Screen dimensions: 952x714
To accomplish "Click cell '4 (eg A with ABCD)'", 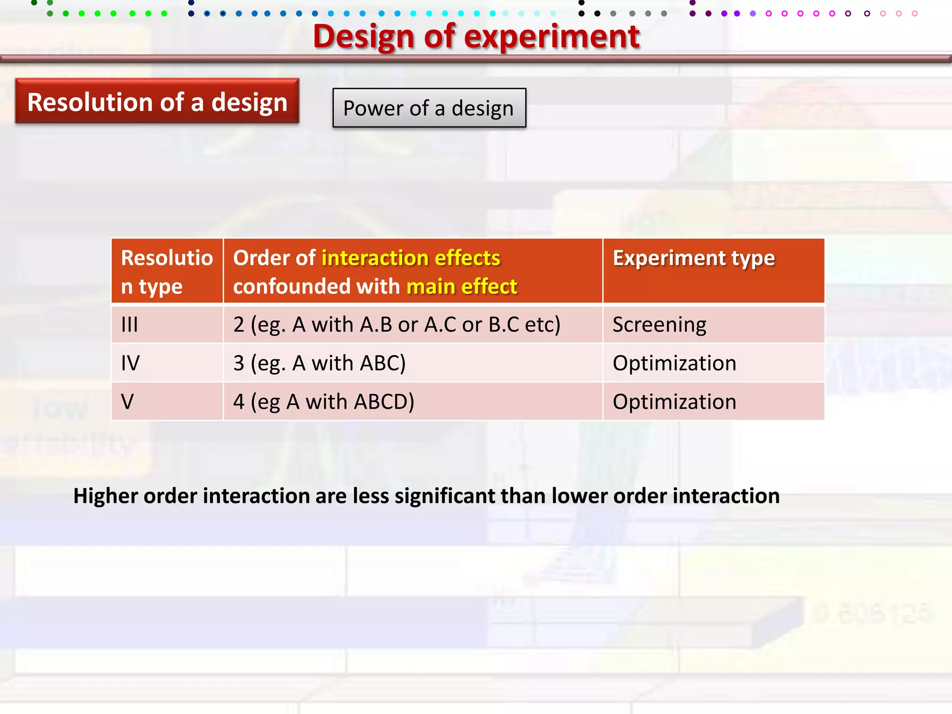I will tap(413, 402).
